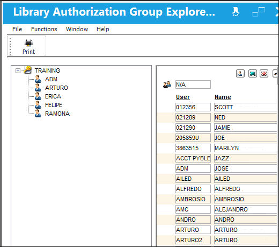Select FELIPE in the tree

(x=54, y=105)
